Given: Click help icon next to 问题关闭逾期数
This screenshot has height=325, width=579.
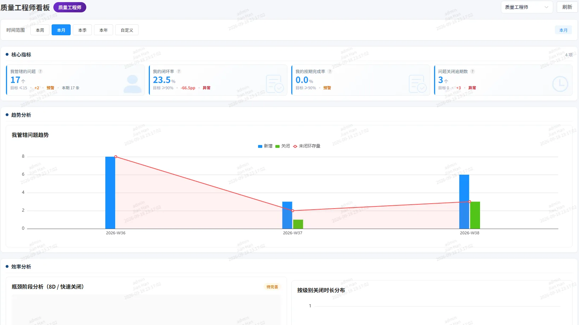Looking at the screenshot, I should coord(473,71).
